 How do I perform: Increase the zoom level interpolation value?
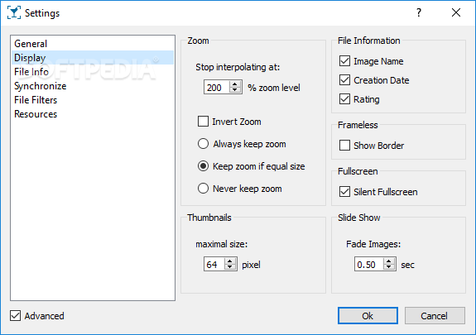pyautogui.click(x=234, y=84)
